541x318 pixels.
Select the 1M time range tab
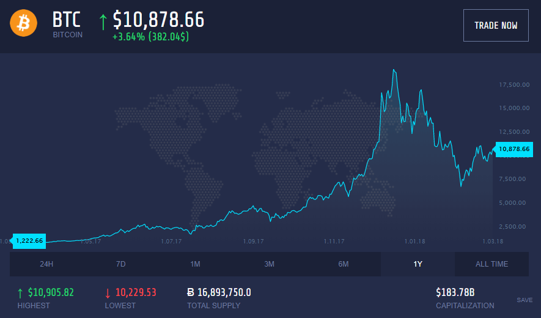pyautogui.click(x=195, y=264)
